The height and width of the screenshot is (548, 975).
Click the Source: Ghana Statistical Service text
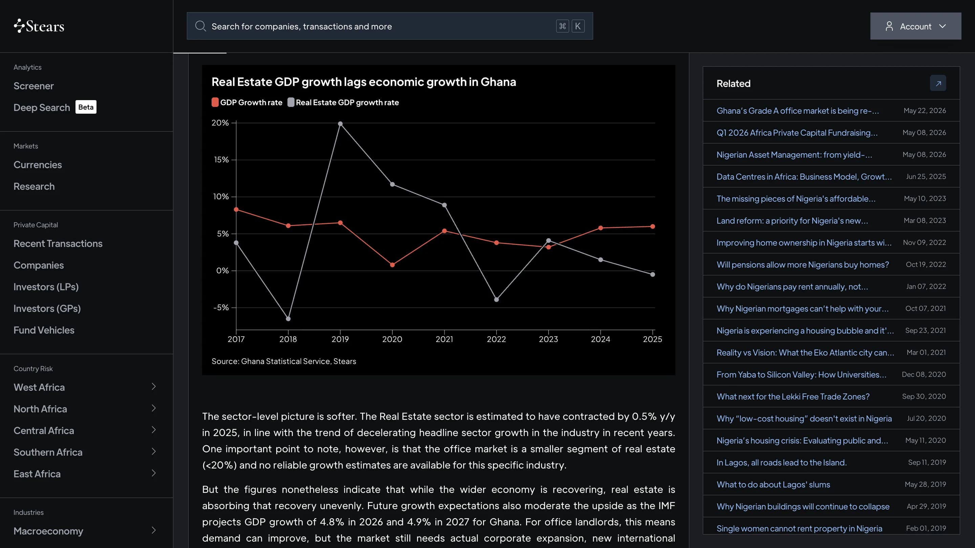284,361
